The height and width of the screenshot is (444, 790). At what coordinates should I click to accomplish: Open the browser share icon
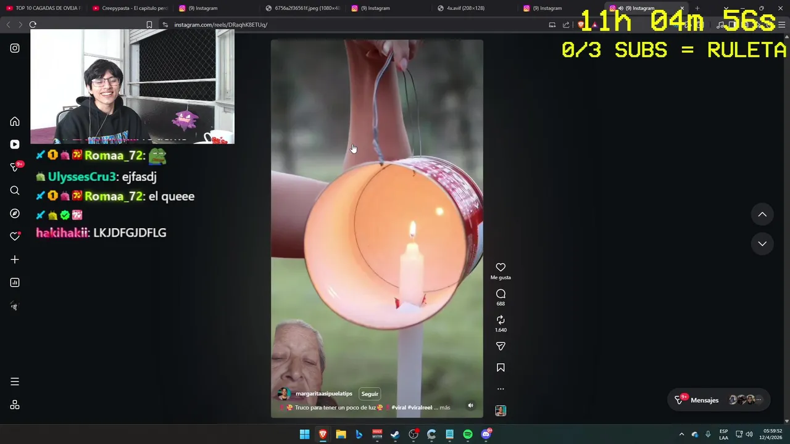tap(566, 25)
